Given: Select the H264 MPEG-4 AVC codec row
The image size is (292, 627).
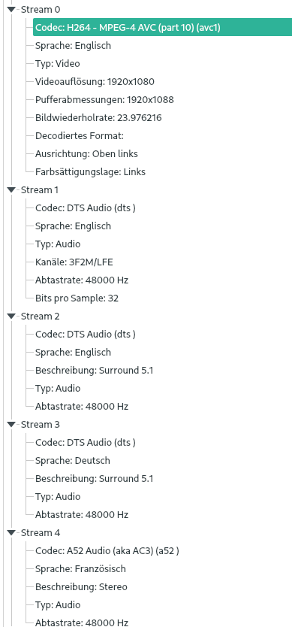Looking at the screenshot, I should point(162,27).
